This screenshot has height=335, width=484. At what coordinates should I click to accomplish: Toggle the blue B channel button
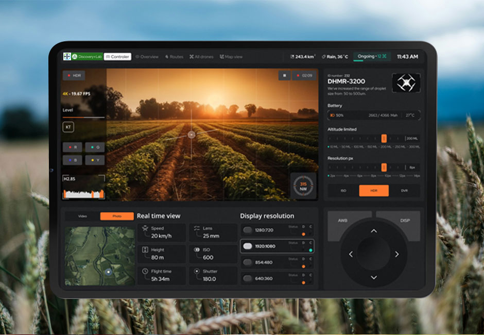click(73, 160)
